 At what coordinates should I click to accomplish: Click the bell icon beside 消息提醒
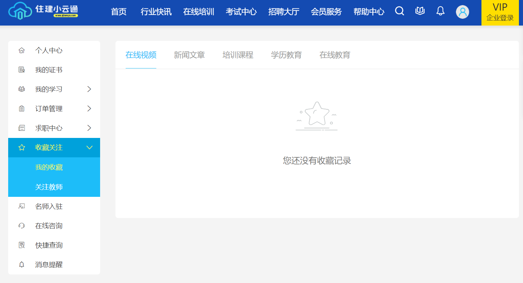pyautogui.click(x=22, y=265)
